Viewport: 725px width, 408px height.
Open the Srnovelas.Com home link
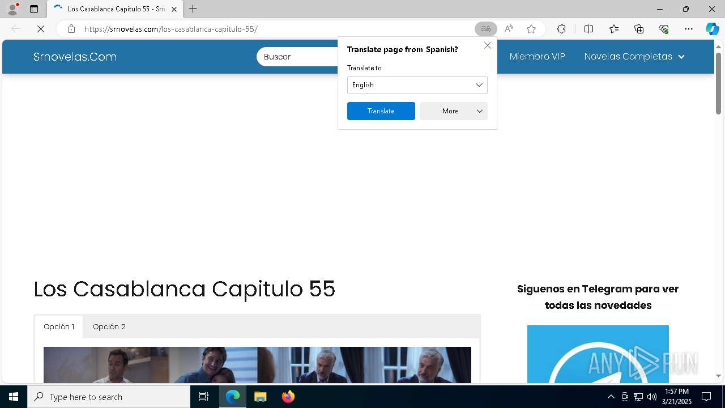(75, 57)
